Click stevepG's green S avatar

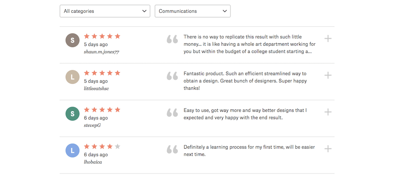click(73, 114)
